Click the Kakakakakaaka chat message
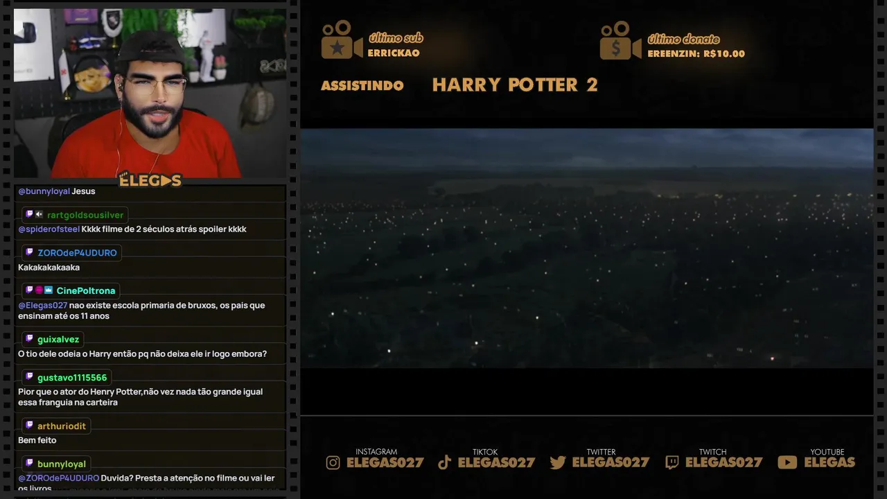This screenshot has width=887, height=499. [49, 268]
